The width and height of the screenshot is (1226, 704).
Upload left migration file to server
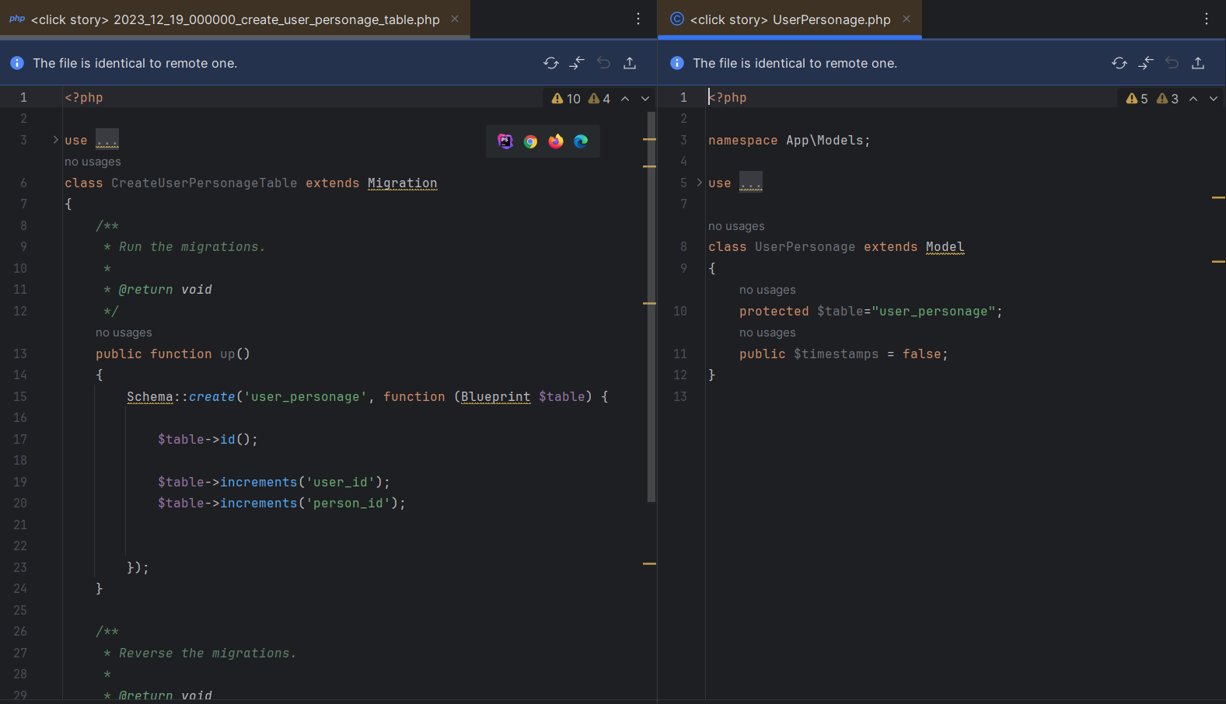(630, 63)
